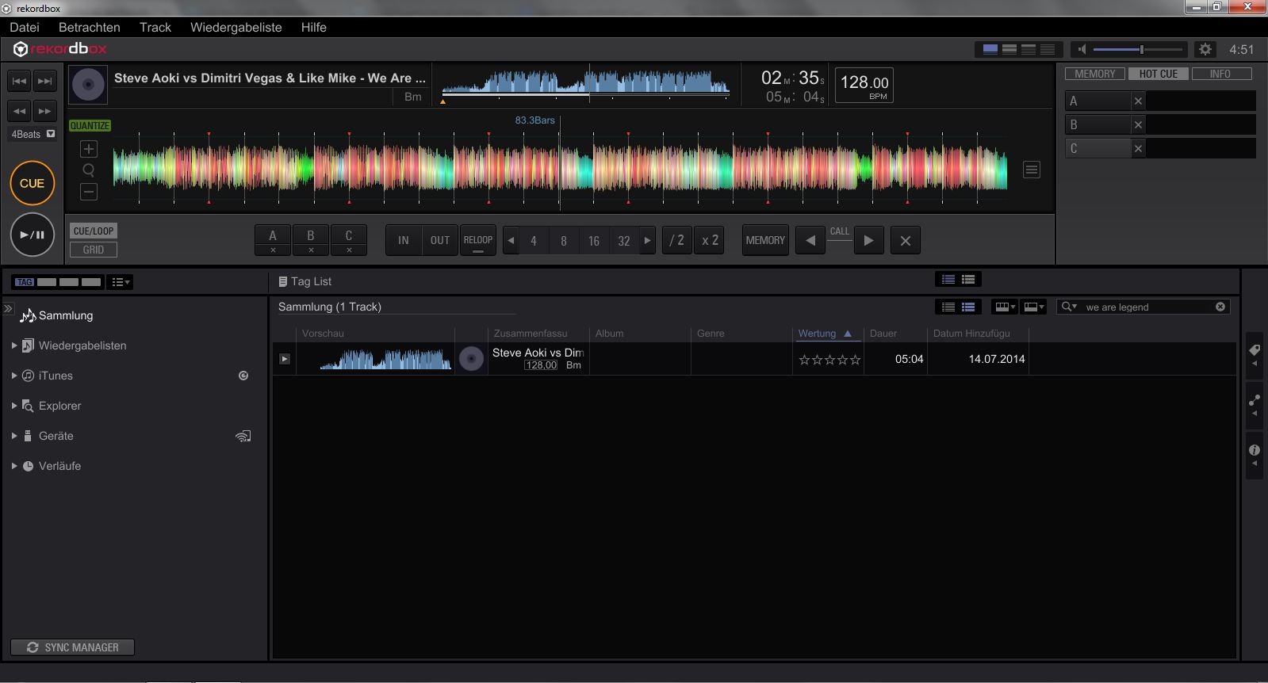Shift loop beat sizes right arrow

(647, 240)
